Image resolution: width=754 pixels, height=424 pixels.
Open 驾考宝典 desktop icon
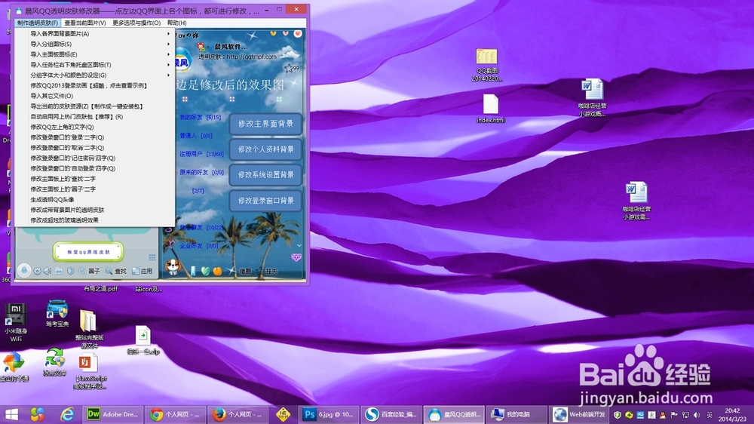point(57,314)
